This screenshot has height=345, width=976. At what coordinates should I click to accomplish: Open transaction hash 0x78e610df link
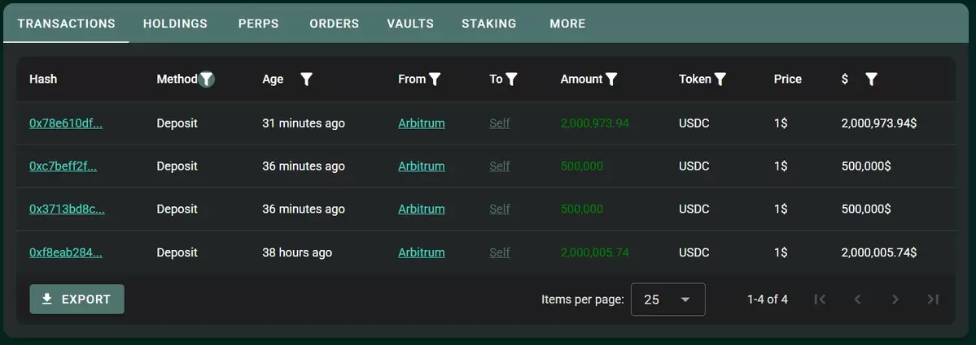66,123
